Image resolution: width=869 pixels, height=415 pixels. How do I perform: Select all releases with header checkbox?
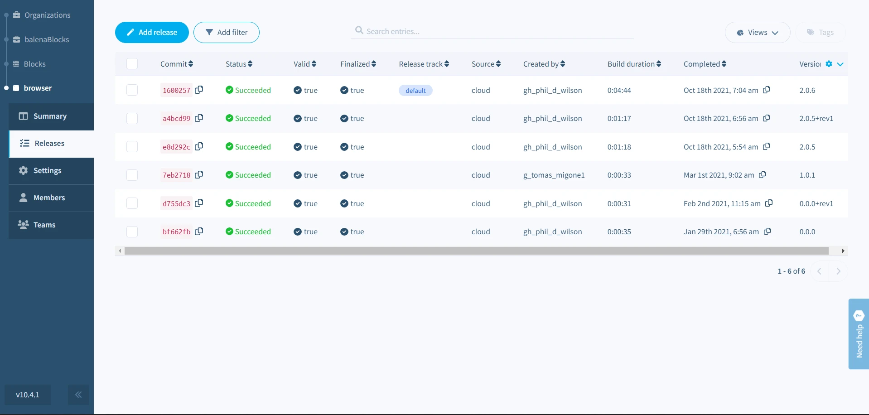[132, 64]
